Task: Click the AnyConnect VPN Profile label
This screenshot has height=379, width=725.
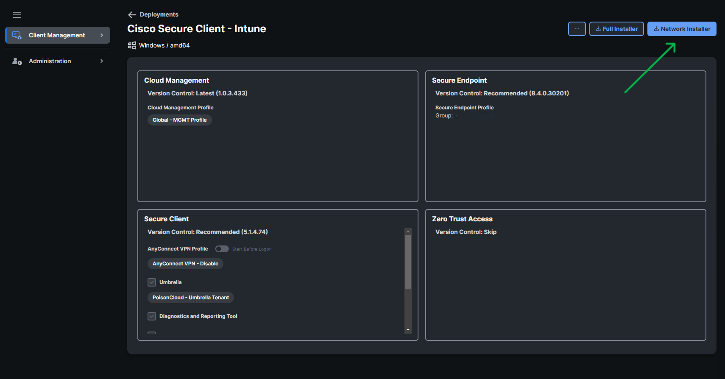Action: coord(178,249)
